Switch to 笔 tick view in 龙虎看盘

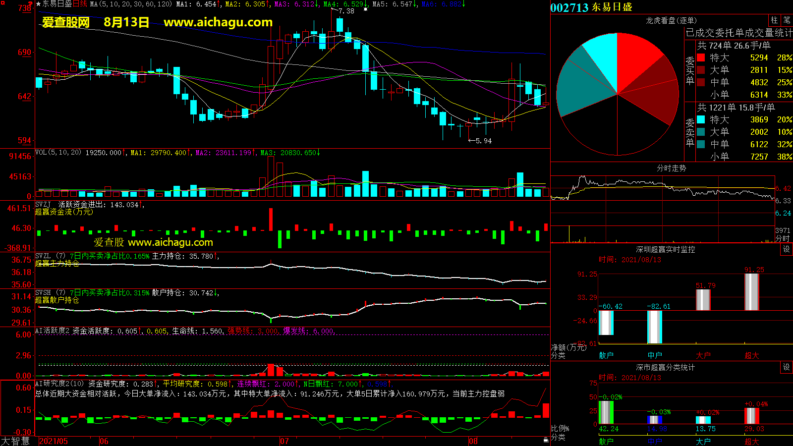pos(787,20)
